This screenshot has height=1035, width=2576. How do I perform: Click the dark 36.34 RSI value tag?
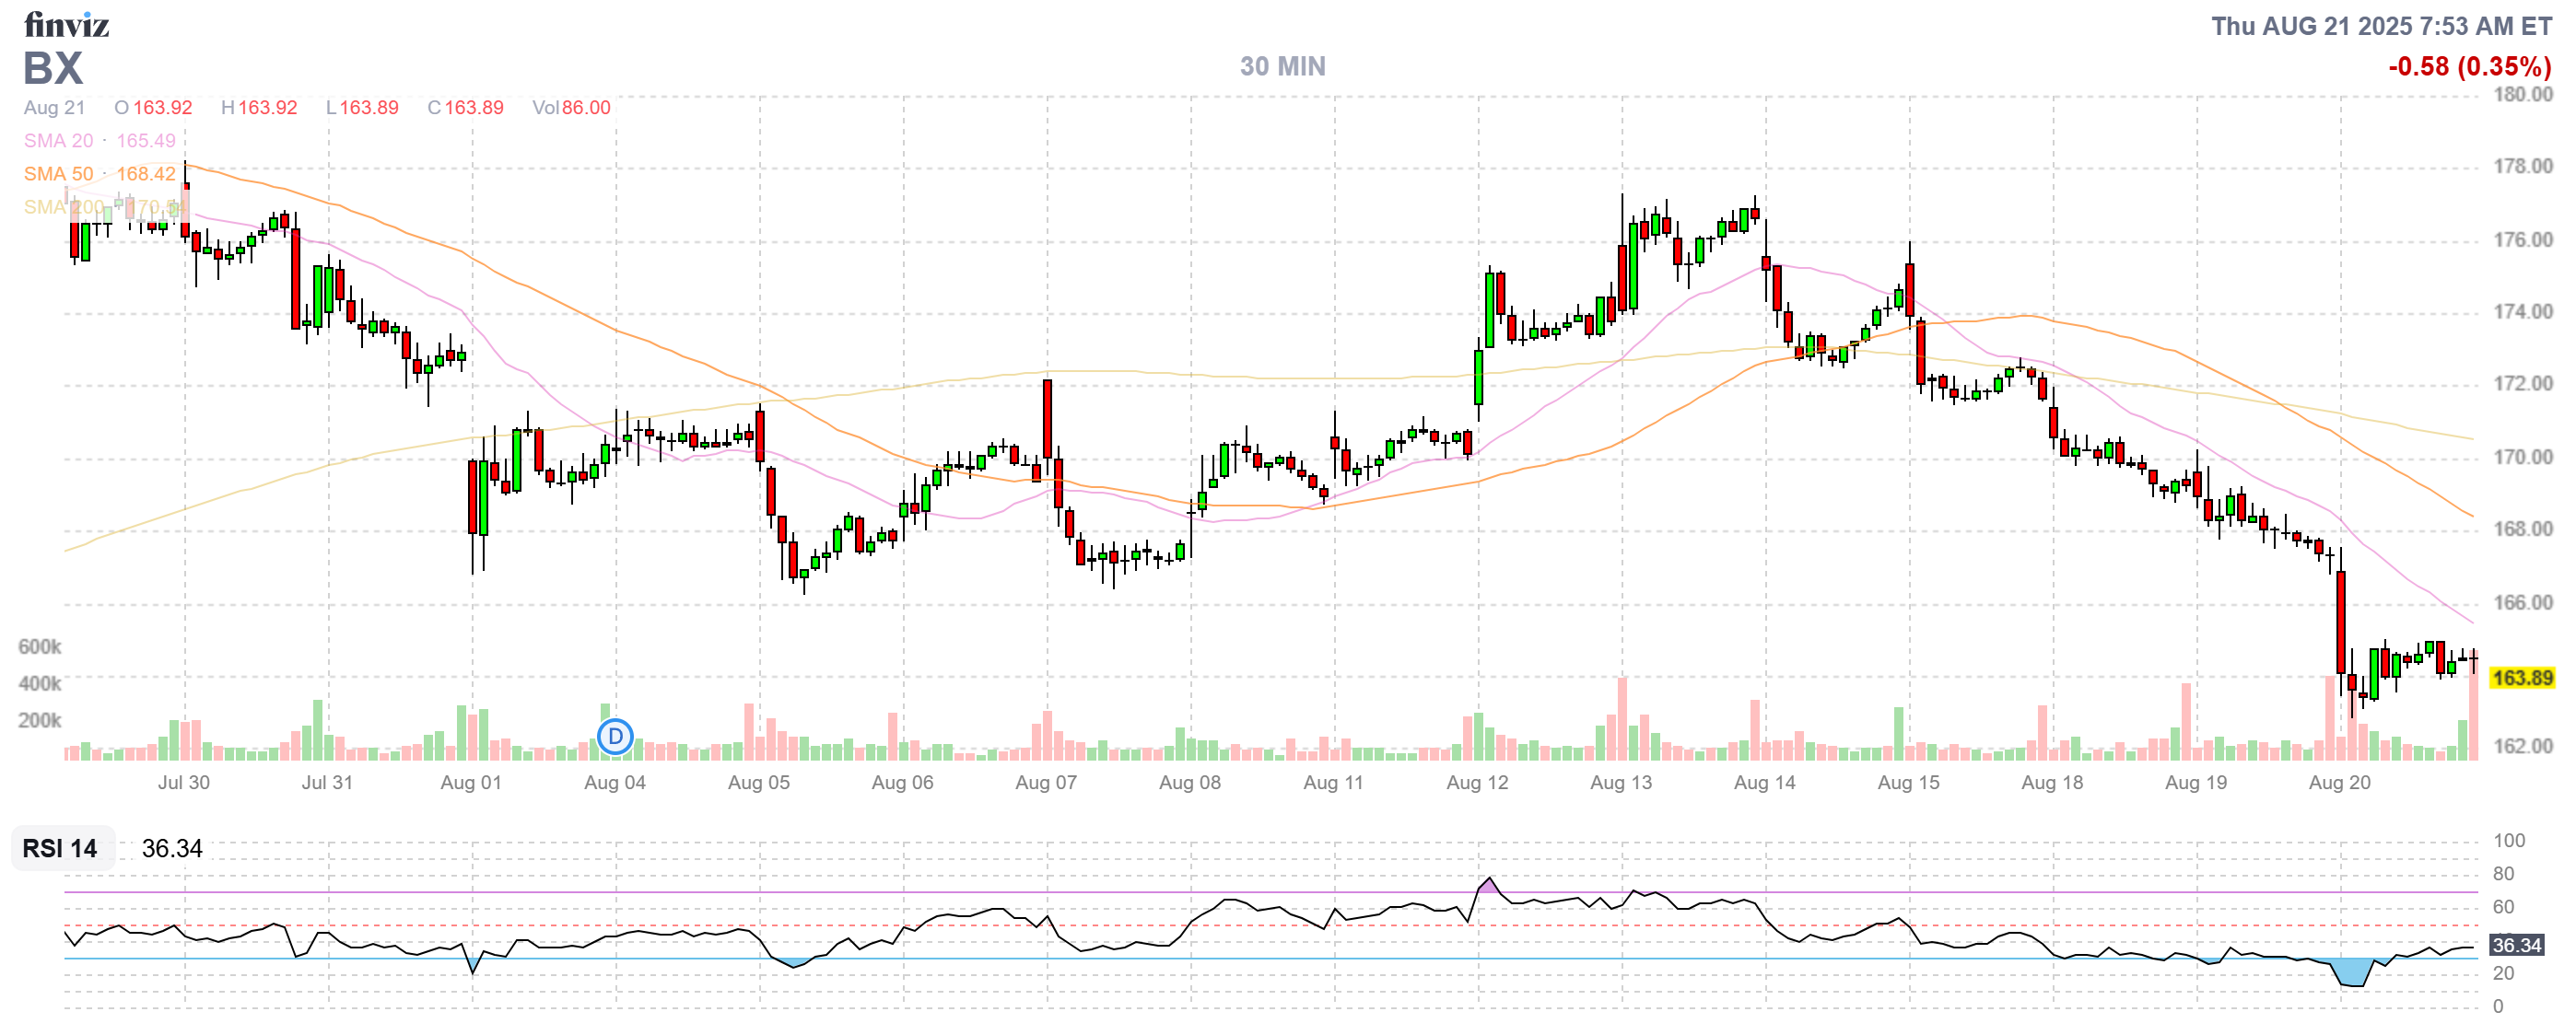coord(2515,945)
